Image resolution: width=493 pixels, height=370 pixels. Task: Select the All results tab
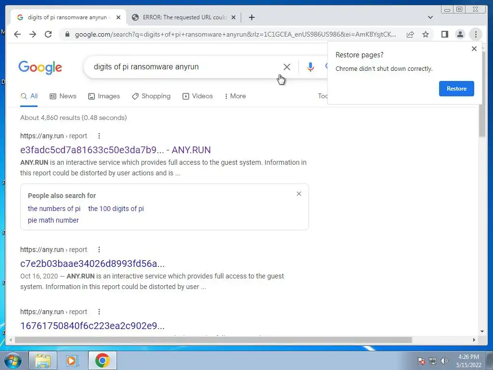(x=29, y=96)
